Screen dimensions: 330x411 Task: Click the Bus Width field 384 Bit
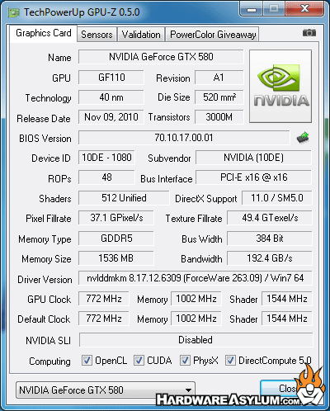coord(270,239)
